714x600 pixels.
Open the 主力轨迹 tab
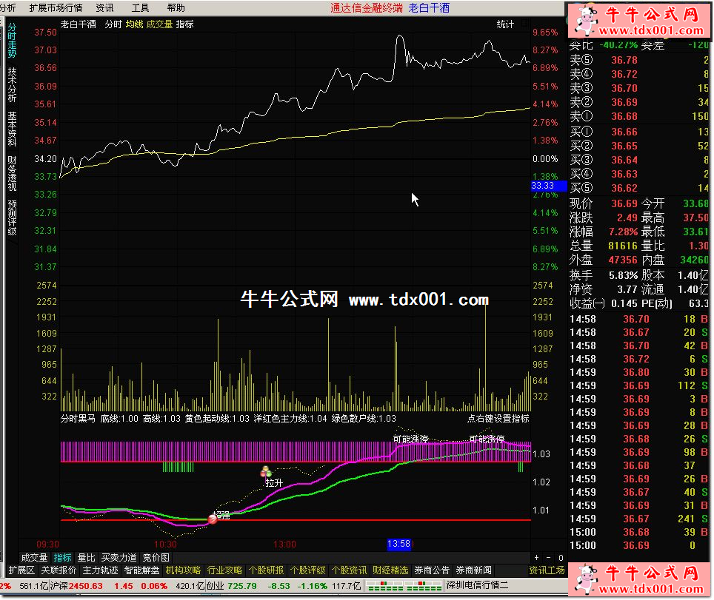[x=100, y=570]
